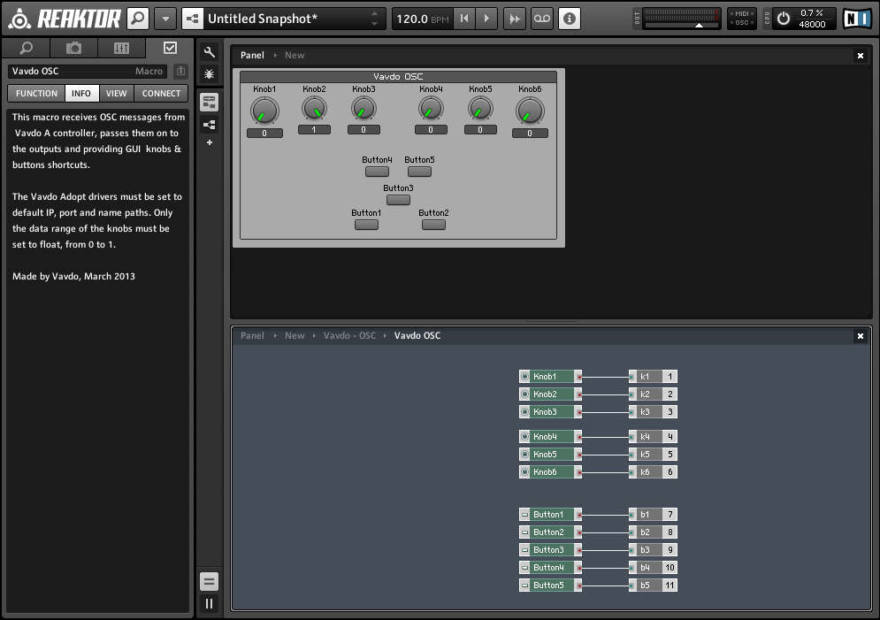Click Vavdo - OSC breadcrumb in structure pane
880x620 pixels.
(x=349, y=335)
